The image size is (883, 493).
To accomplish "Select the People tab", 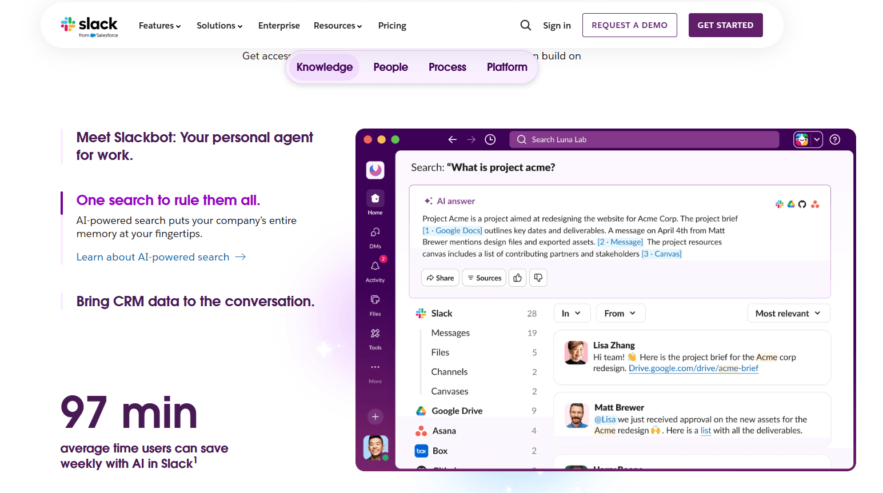I will 391,67.
